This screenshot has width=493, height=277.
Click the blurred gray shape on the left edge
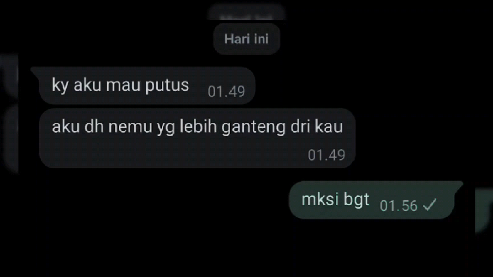pyautogui.click(x=9, y=113)
